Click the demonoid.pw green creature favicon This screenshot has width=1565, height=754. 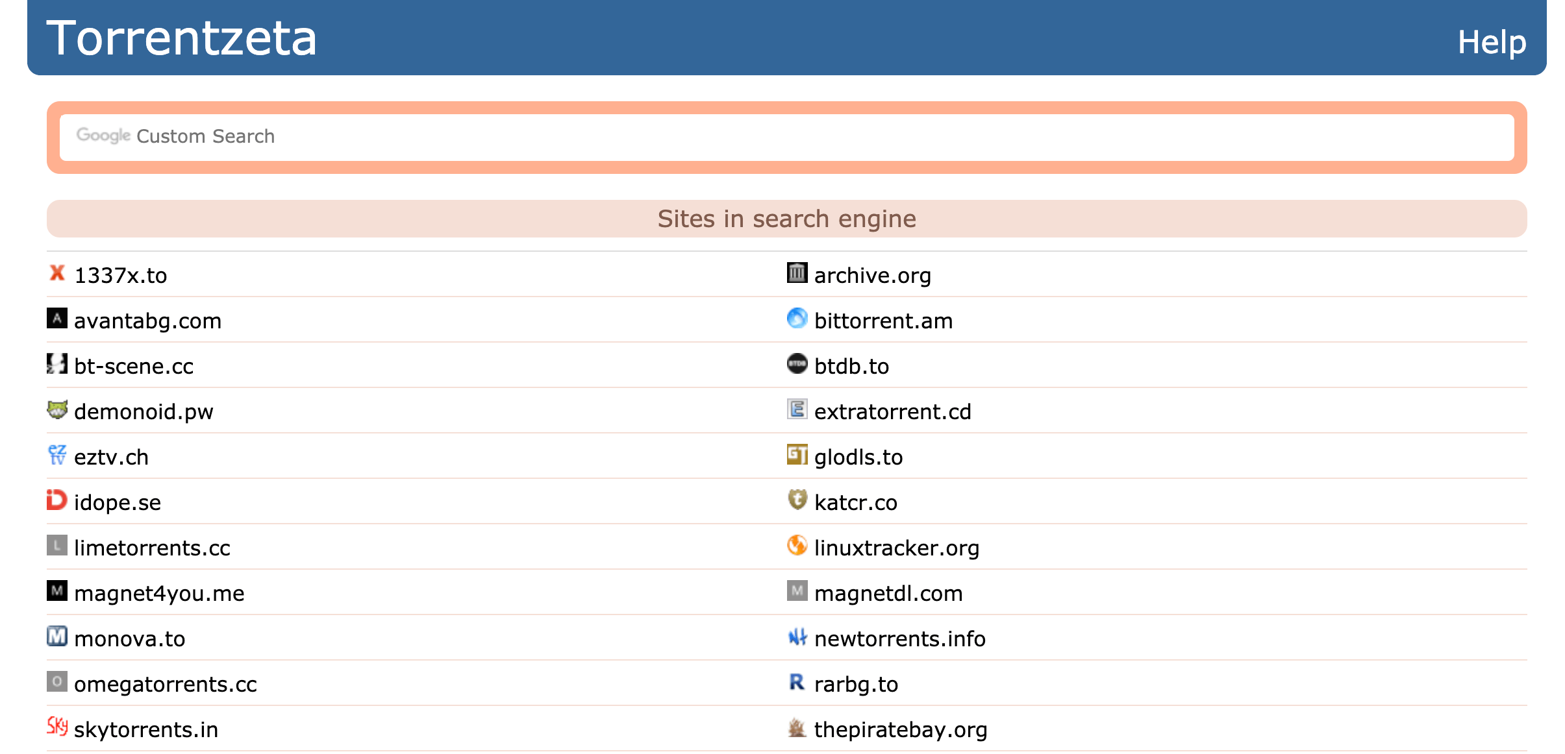57,409
